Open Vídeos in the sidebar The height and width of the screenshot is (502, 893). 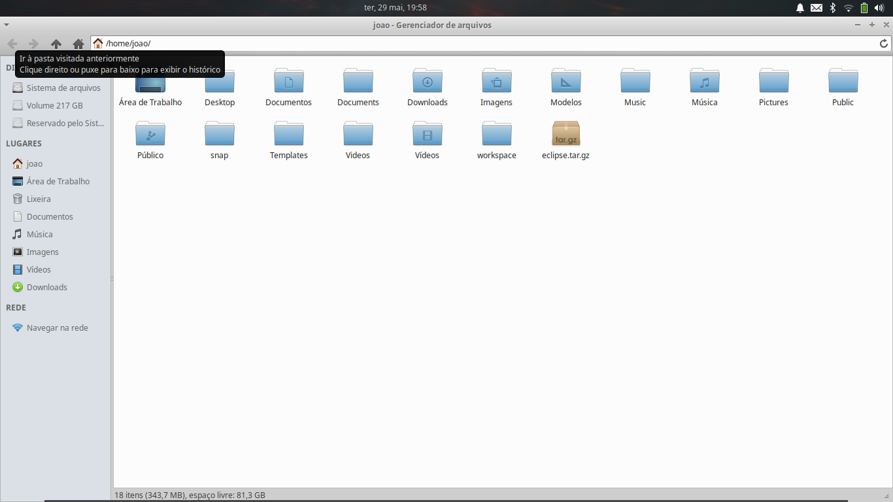[x=56, y=269]
